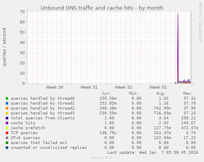Image resolution: width=204 pixels, height=162 pixels.
Task: Click the 'IPv6 queries' legend label
Action: coord(25,138)
